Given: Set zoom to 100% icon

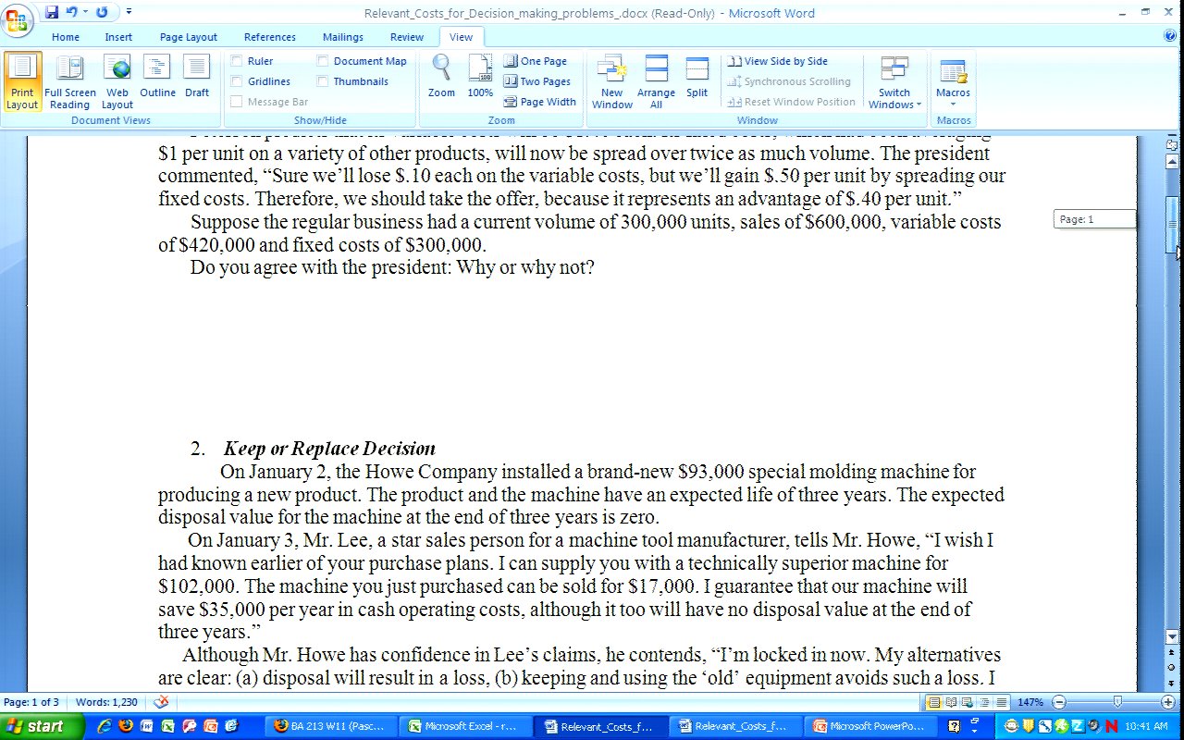Looking at the screenshot, I should pyautogui.click(x=480, y=77).
